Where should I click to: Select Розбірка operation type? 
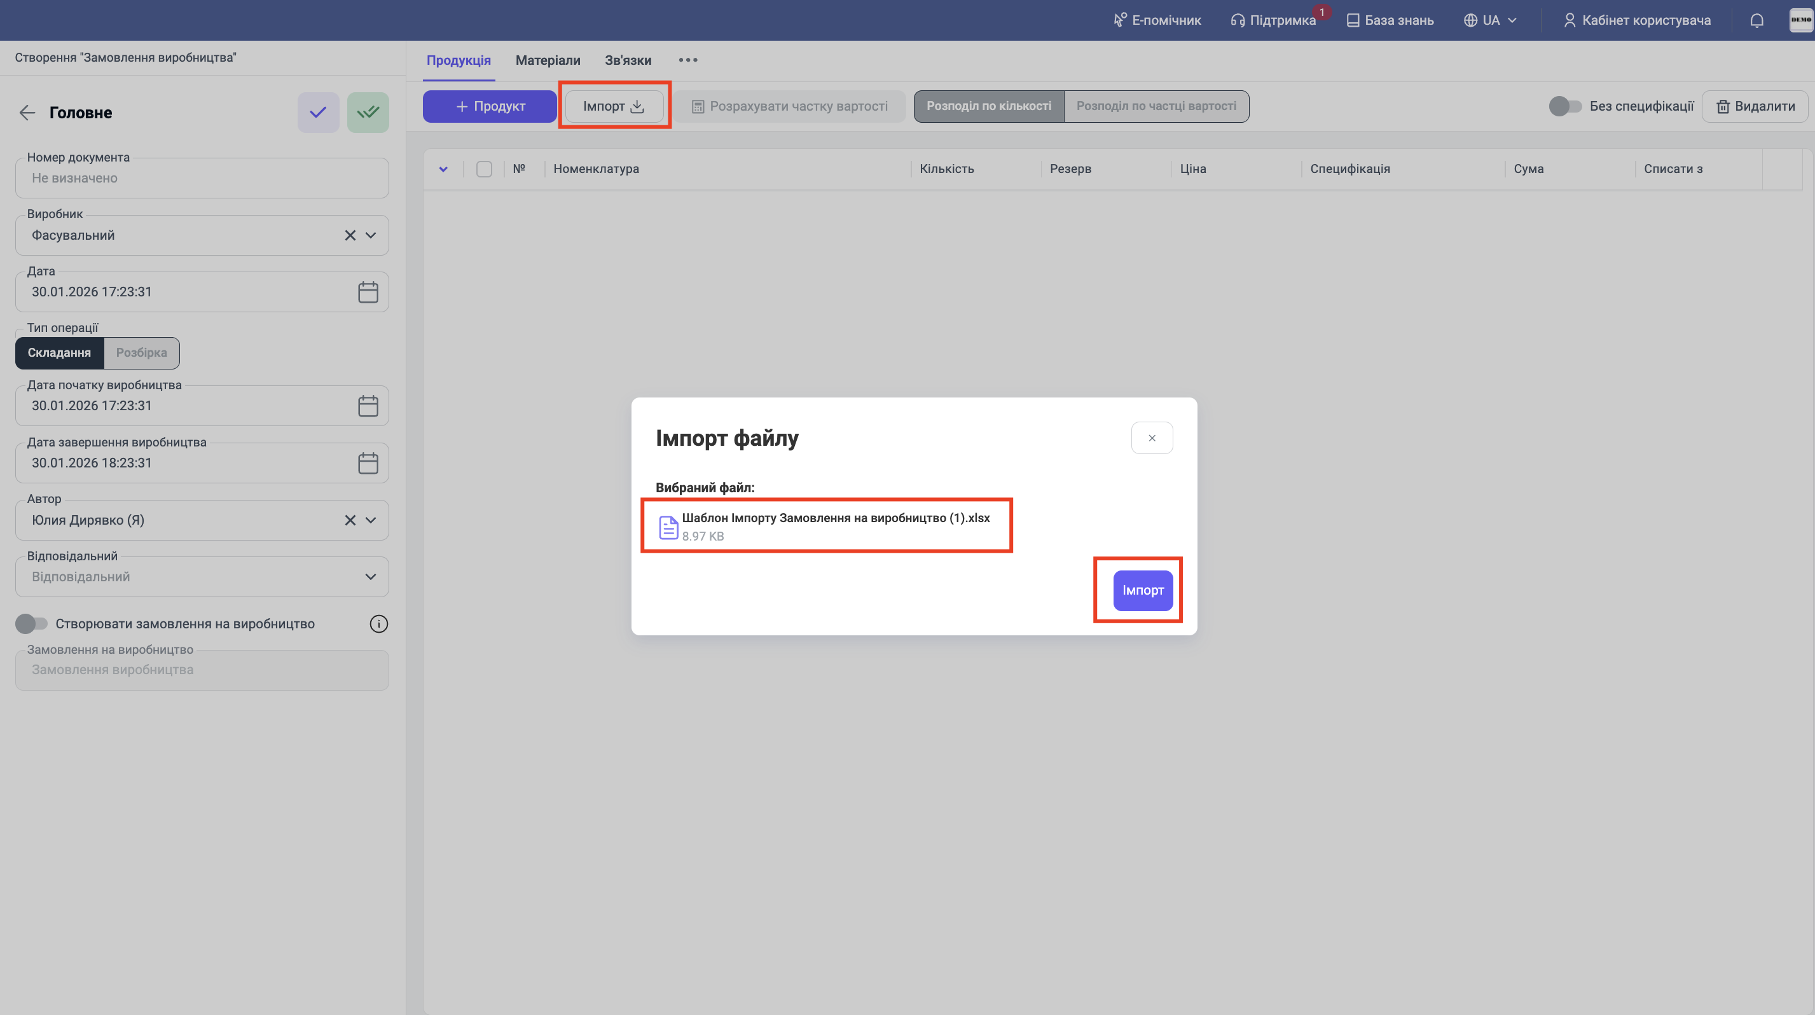141,353
